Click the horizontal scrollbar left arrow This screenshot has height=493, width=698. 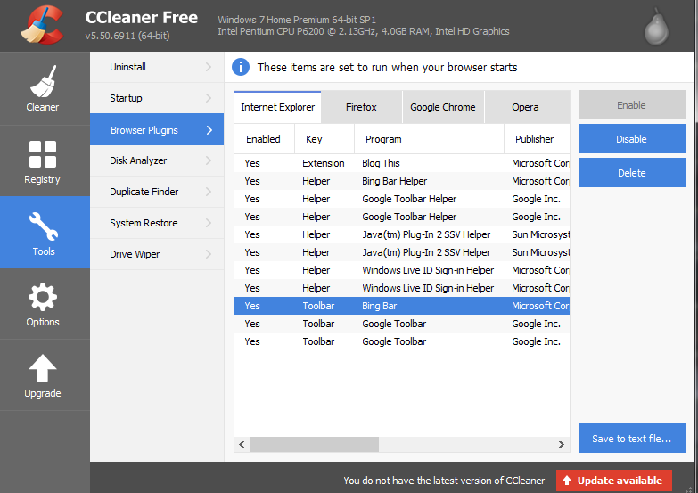coord(242,444)
